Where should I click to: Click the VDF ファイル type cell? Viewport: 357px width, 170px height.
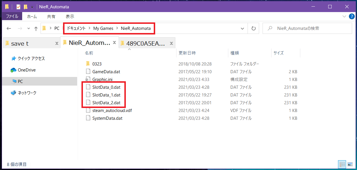[241, 110]
